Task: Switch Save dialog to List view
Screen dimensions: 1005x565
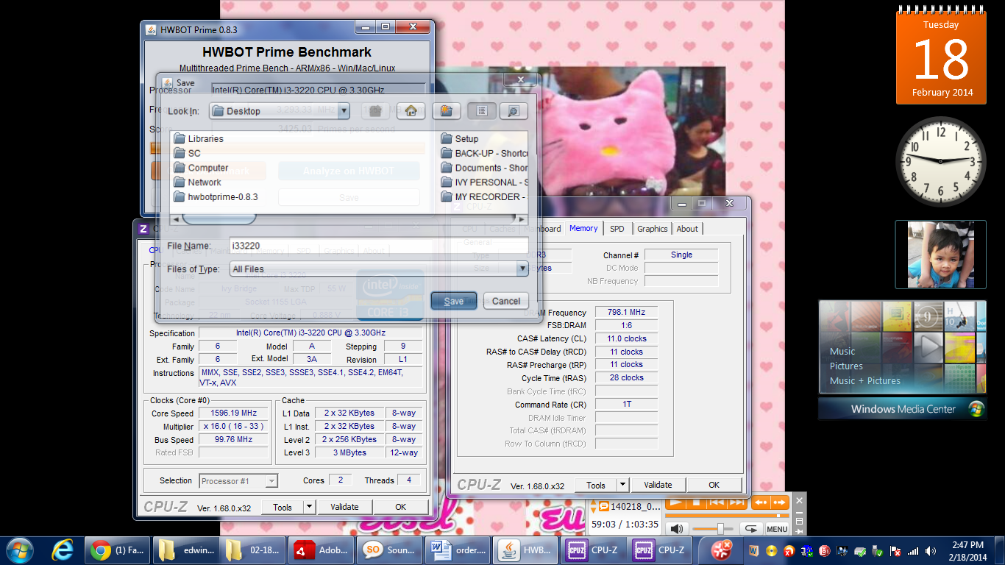Action: (481, 111)
